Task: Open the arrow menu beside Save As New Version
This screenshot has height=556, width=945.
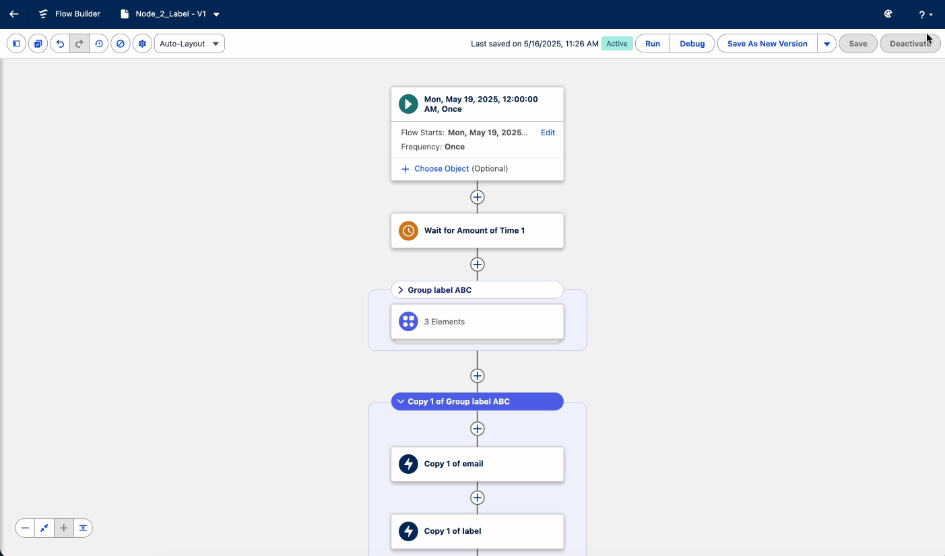Action: click(x=826, y=44)
